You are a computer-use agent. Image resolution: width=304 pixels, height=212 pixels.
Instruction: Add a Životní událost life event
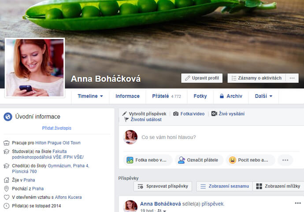click(143, 120)
